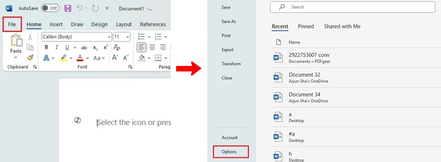Click the Format Painter brush icon
This screenshot has height=162, width=441.
tap(30, 58)
